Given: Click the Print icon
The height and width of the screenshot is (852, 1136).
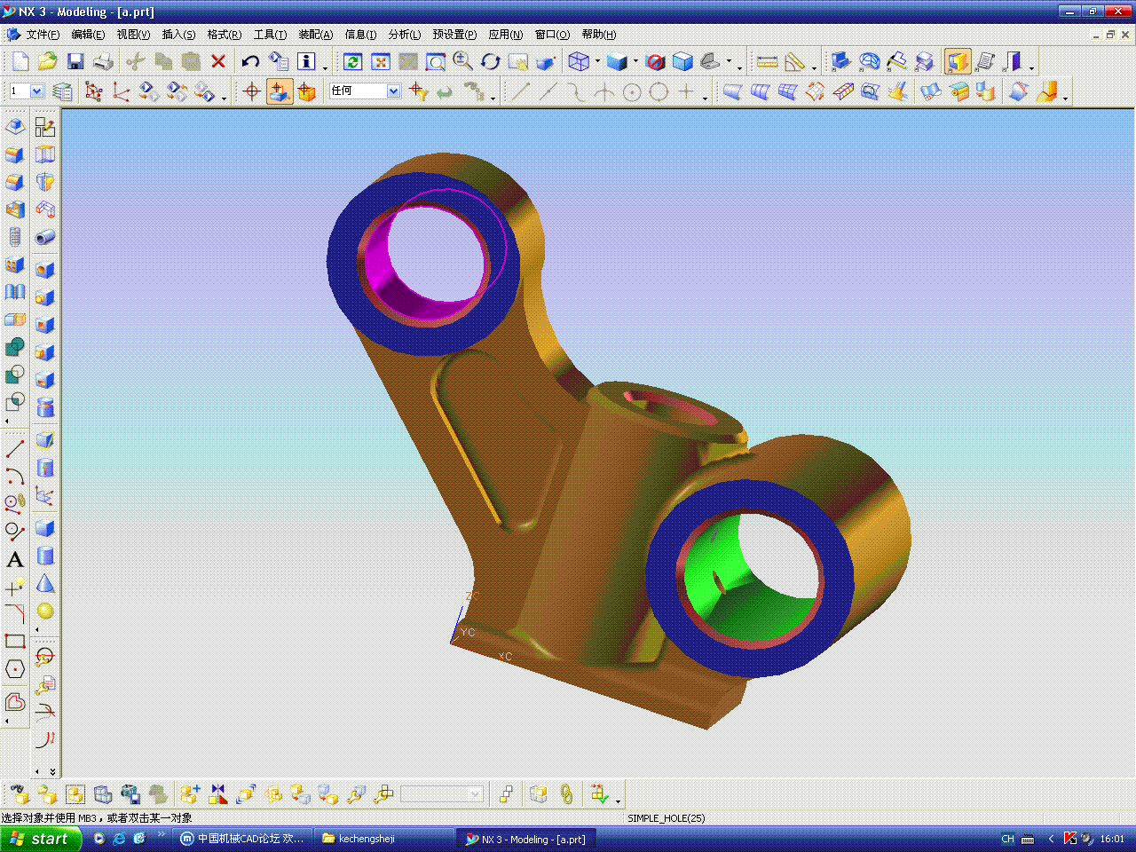Looking at the screenshot, I should coord(104,61).
